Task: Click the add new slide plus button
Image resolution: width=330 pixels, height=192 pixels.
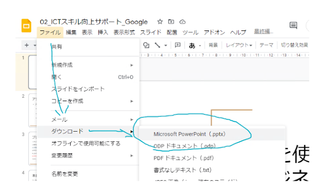Action: (x=27, y=45)
